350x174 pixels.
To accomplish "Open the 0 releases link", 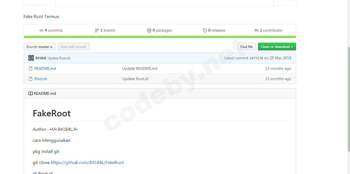I will [214, 30].
